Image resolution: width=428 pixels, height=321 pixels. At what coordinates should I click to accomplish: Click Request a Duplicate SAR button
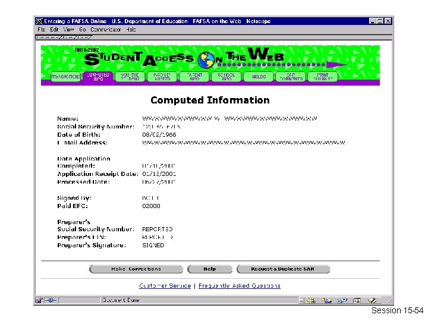(283, 269)
